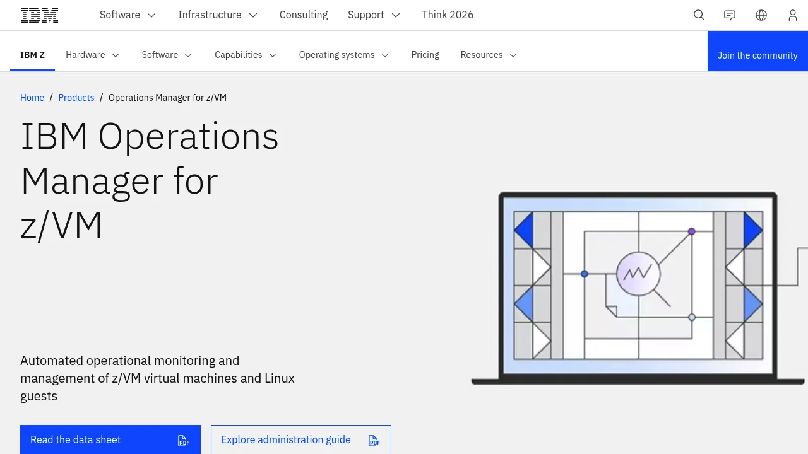Open Think 2026 menu item
The width and height of the screenshot is (808, 454).
click(x=448, y=15)
